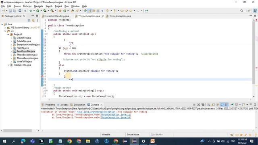Click the New Java Class icon
Viewport: 258px width, 145px height.
click(64, 11)
